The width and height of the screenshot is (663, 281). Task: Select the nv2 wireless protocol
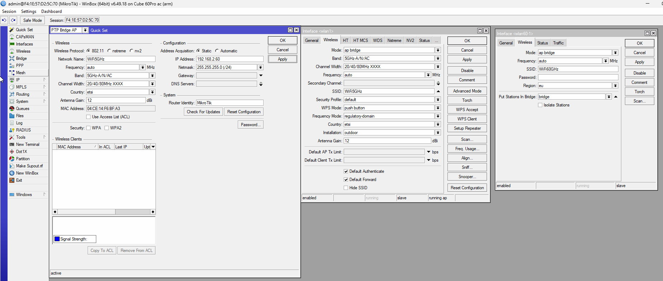point(131,51)
